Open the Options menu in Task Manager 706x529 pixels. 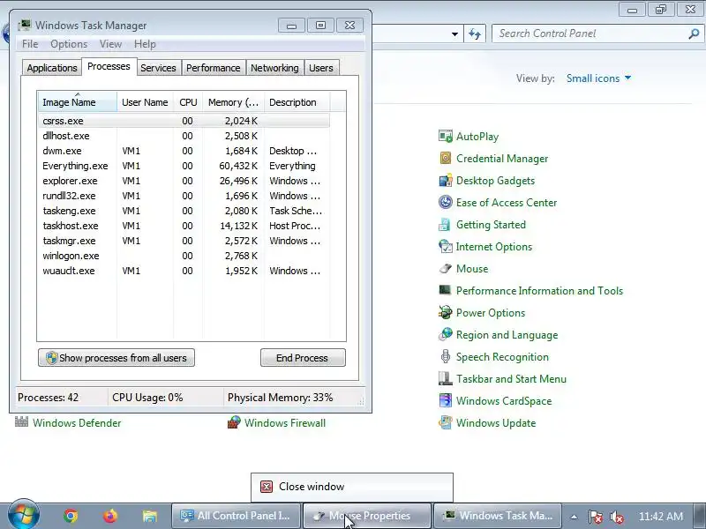click(x=69, y=44)
